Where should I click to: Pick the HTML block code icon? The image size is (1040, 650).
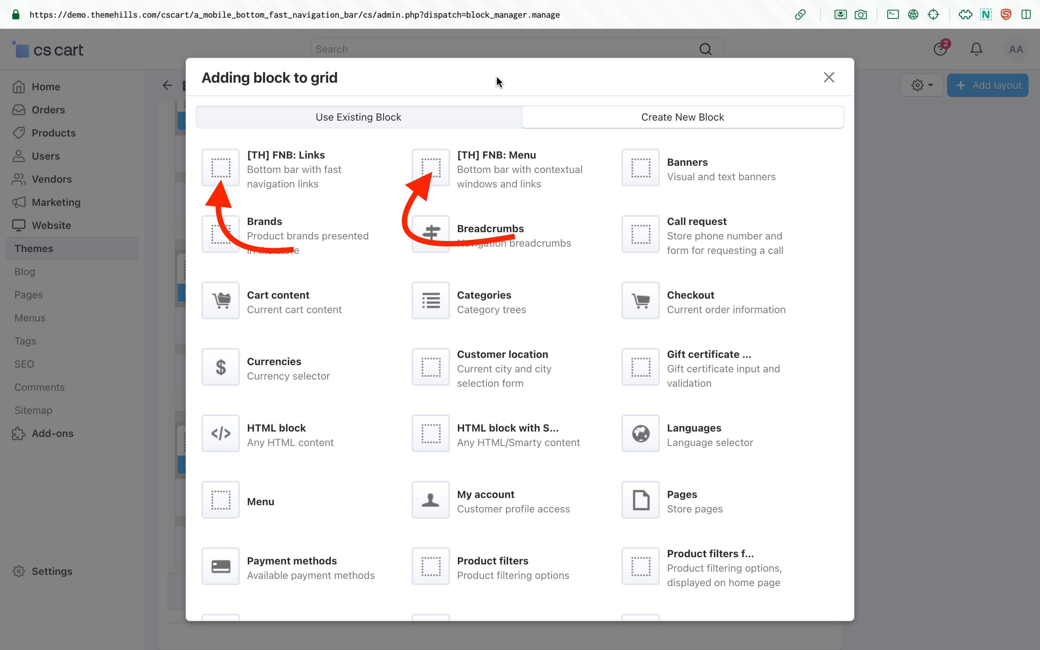pyautogui.click(x=221, y=433)
